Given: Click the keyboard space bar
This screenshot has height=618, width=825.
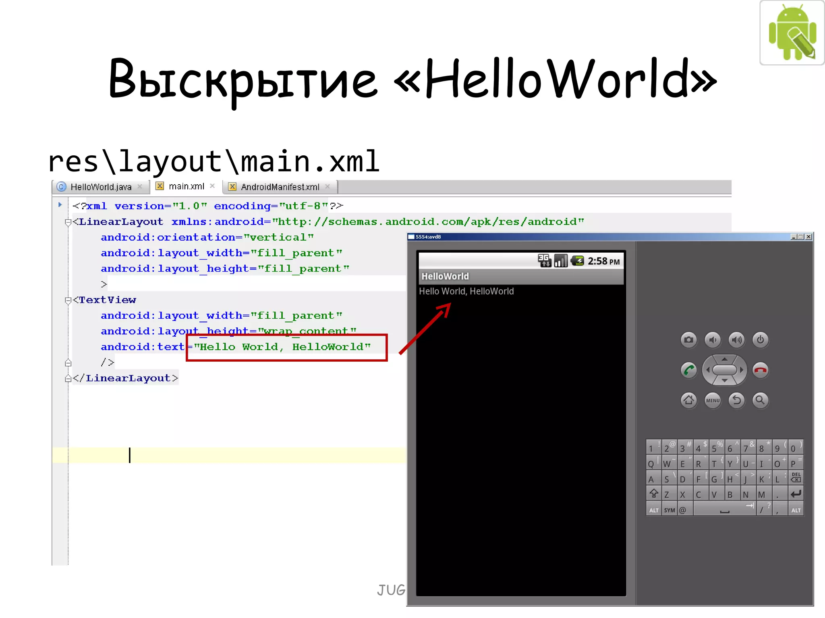Looking at the screenshot, I should point(724,509).
